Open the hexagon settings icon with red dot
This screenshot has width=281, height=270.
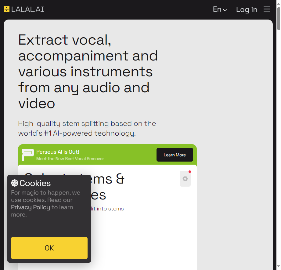point(185,179)
